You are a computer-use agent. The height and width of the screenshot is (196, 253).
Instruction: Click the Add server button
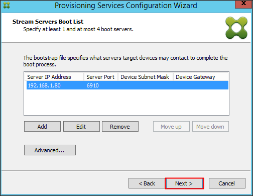click(42, 127)
